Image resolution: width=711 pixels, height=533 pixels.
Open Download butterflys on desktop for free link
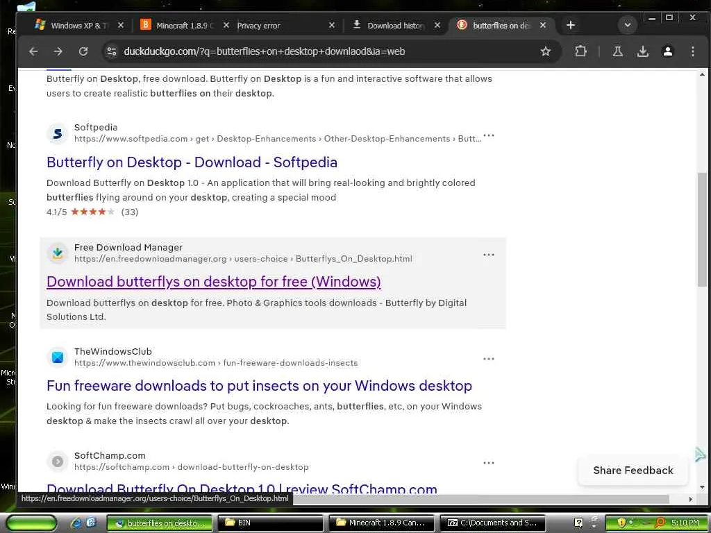pos(214,282)
